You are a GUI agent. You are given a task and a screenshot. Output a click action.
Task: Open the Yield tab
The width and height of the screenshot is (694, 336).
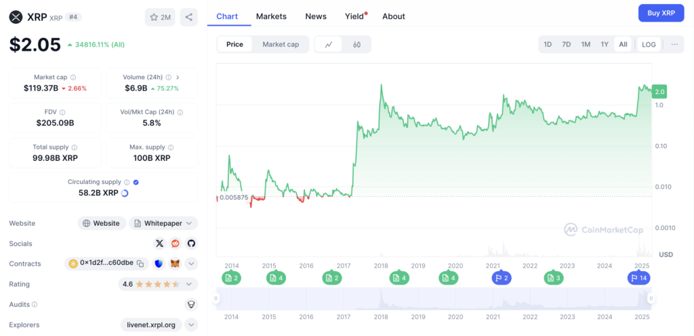coord(355,16)
